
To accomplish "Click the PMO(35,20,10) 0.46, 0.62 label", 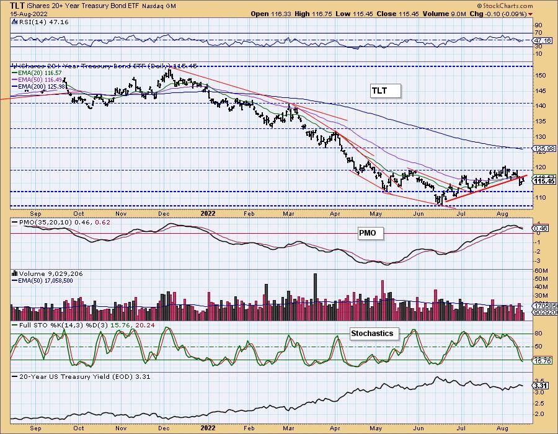I will point(61,222).
